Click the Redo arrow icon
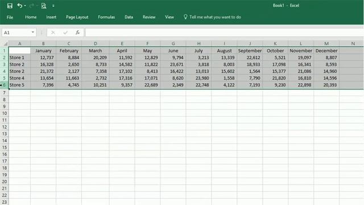Viewport: 364px width, 205px height. click(x=32, y=6)
